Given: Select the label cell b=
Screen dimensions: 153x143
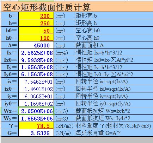Looking at the screenshot, I should 10,15.
